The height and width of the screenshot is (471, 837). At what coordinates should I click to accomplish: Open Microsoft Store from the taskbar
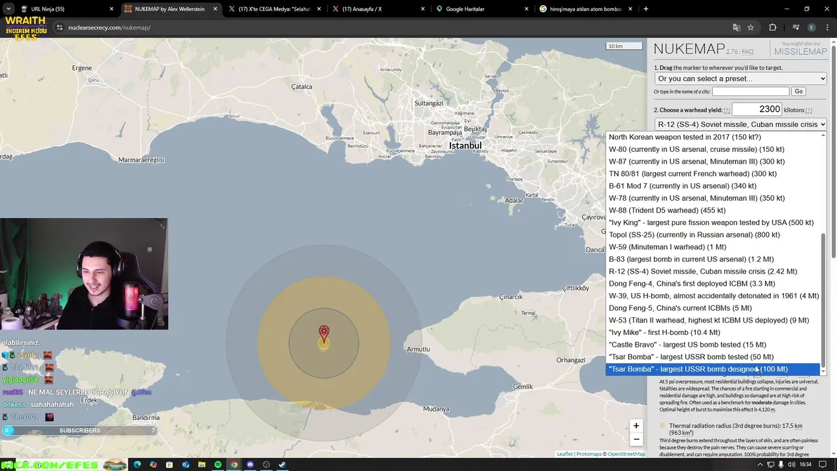tap(169, 464)
